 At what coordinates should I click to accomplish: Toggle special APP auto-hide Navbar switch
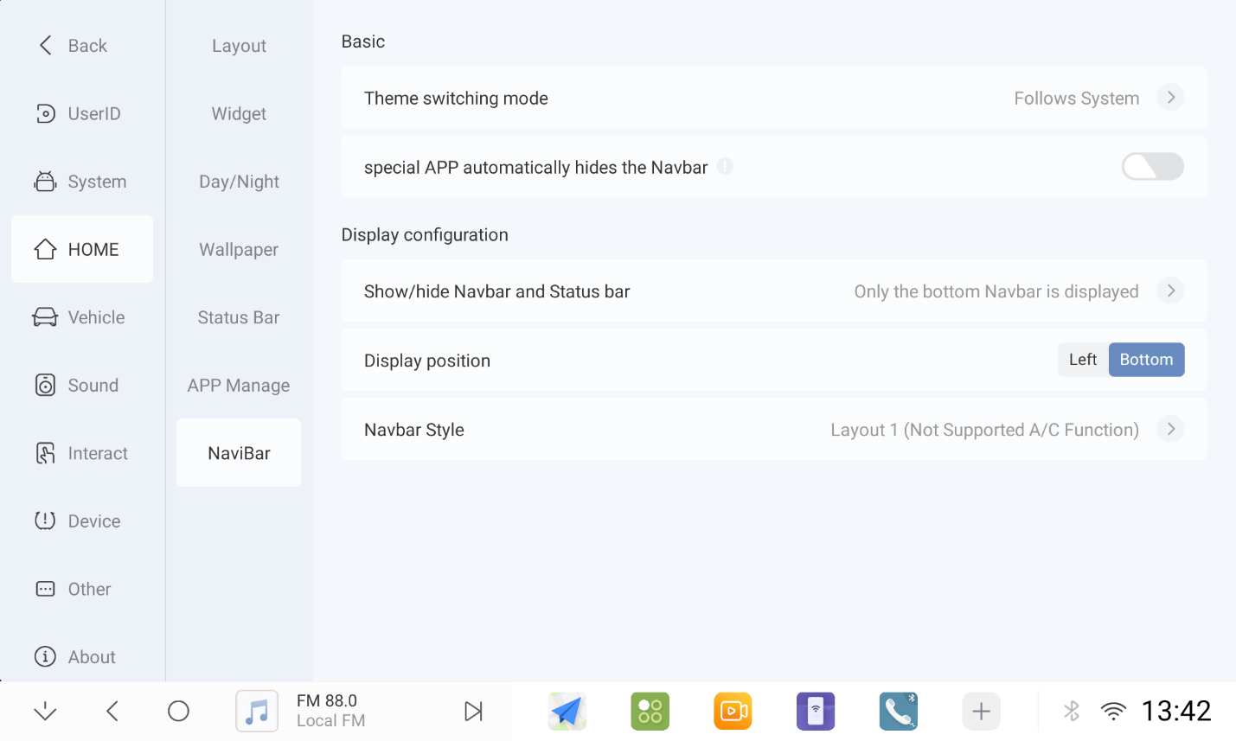(1152, 167)
